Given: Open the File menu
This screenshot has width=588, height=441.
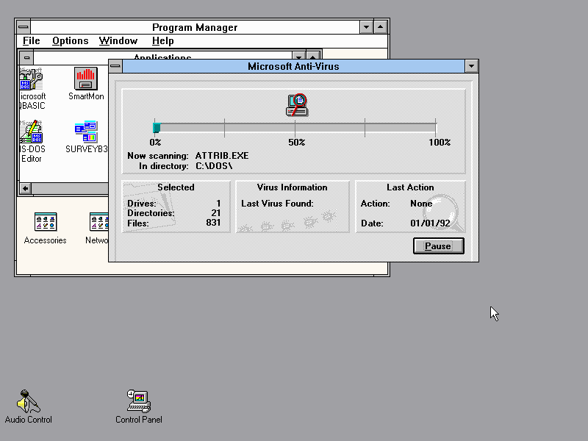Looking at the screenshot, I should point(31,41).
